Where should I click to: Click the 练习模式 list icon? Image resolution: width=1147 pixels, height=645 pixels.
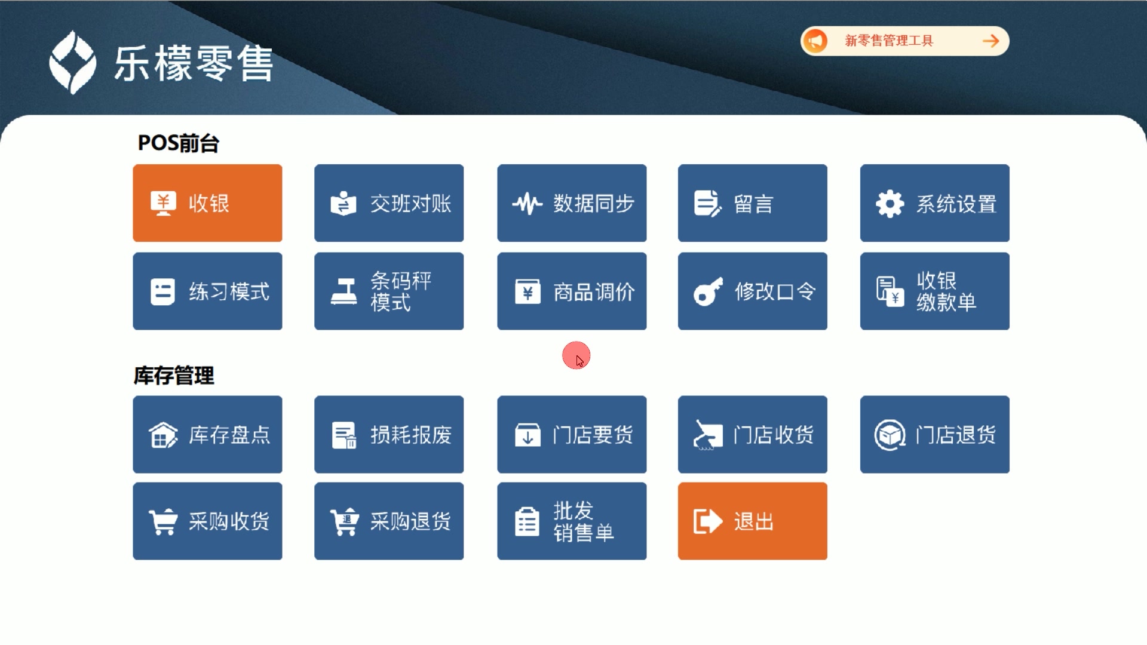(162, 292)
